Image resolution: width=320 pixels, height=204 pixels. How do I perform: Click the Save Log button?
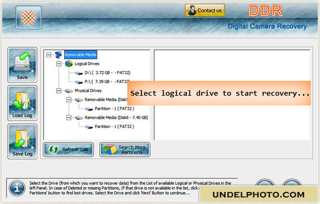point(22,142)
